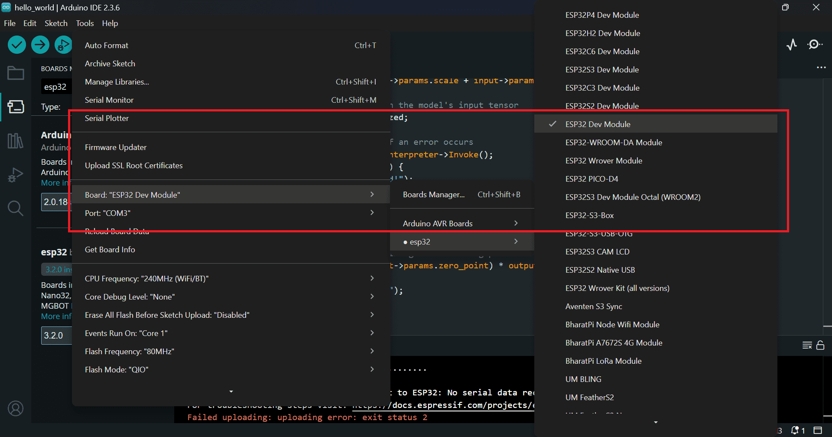Choose Upload SSL Root Certificates entry
Screen dimensions: 832x437
(x=231, y=165)
